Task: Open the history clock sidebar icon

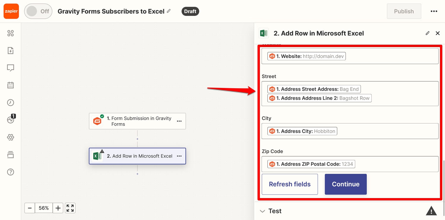Action: coord(10,103)
